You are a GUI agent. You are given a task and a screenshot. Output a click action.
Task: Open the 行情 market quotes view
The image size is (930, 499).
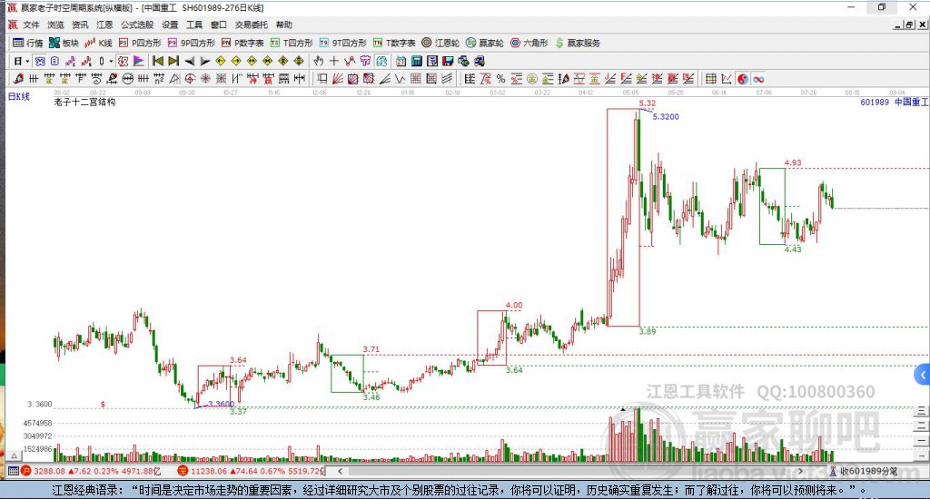[28, 43]
